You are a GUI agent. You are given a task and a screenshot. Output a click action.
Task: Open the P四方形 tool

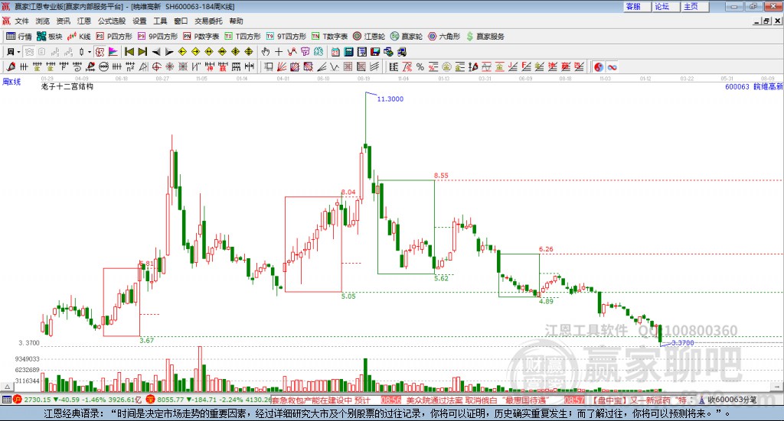[x=114, y=37]
